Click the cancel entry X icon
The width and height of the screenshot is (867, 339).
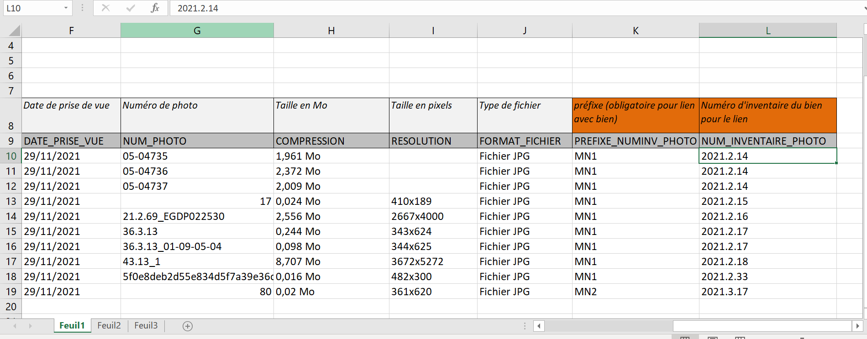coord(105,8)
